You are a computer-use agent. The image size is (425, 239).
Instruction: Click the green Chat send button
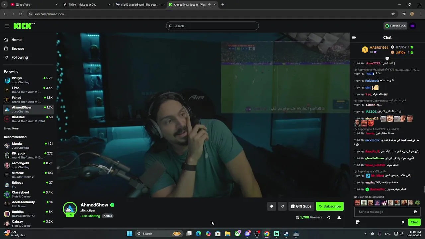tap(414, 222)
